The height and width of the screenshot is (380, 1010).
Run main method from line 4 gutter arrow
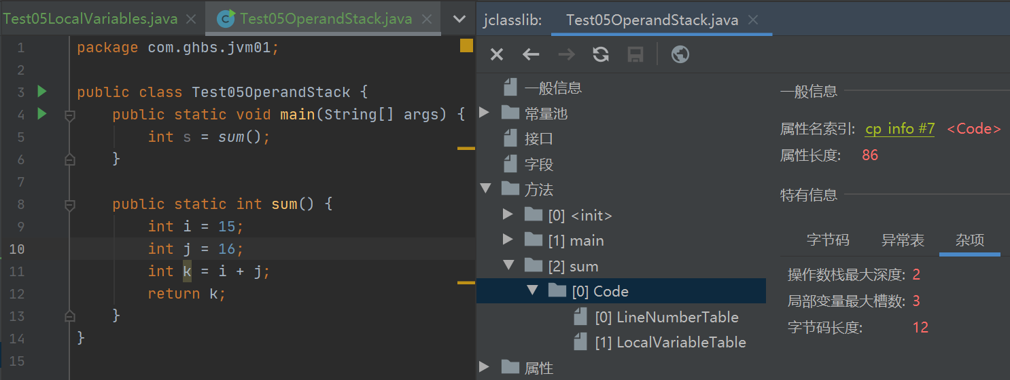click(42, 113)
